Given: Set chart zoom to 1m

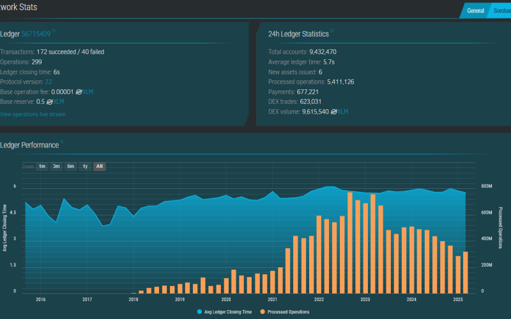Looking at the screenshot, I should pos(42,167).
